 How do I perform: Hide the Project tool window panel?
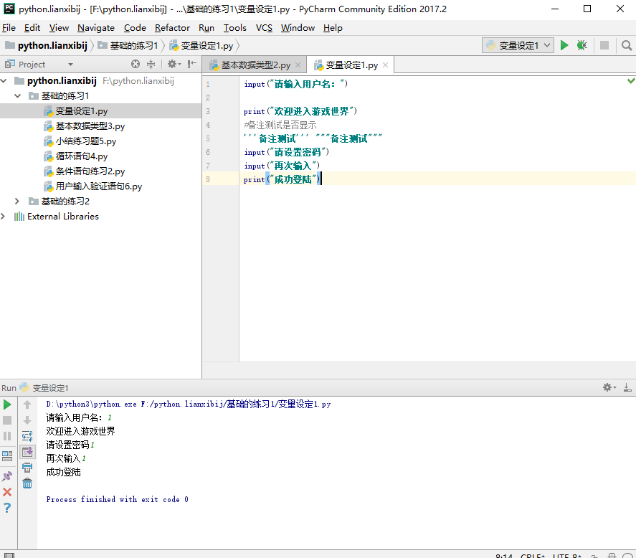point(191,65)
